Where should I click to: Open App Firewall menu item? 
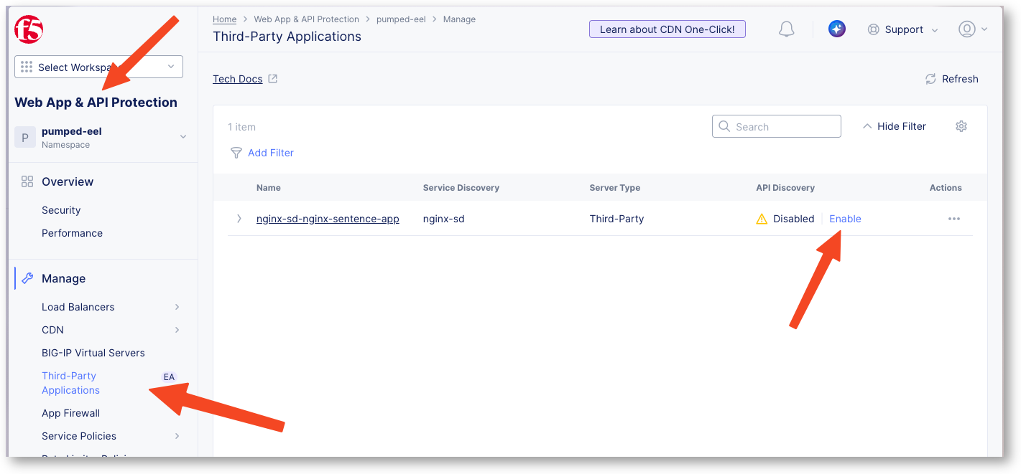click(x=70, y=413)
